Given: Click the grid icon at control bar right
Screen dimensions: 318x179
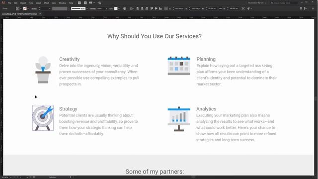Looking at the screenshot, I should tap(301, 8).
